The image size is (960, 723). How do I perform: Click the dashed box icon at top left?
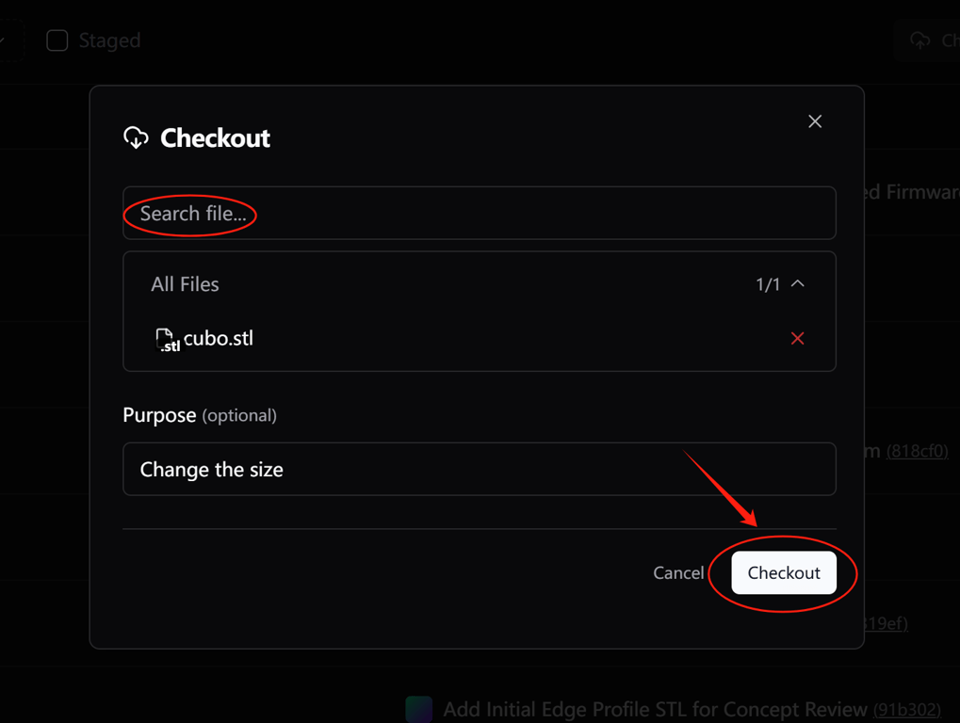8,40
